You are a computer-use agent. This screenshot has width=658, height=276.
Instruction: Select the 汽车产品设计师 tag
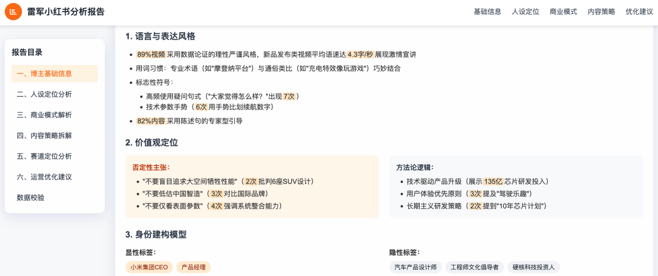click(416, 267)
